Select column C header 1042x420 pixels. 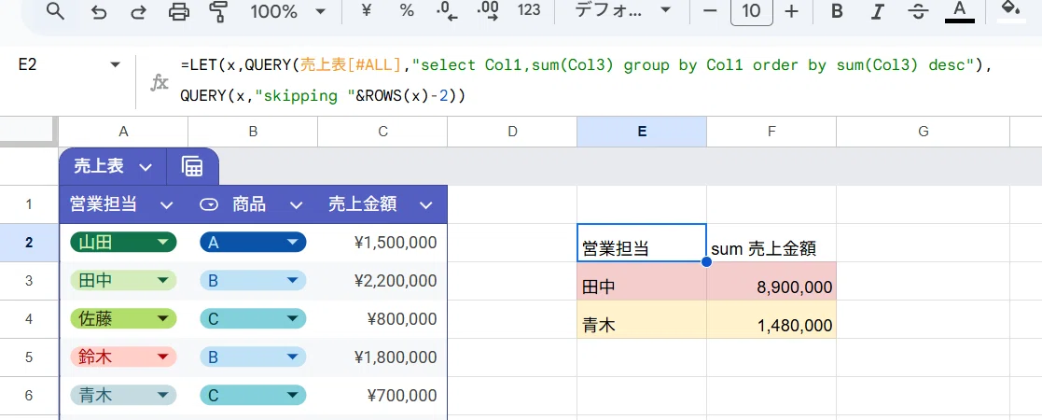point(382,132)
